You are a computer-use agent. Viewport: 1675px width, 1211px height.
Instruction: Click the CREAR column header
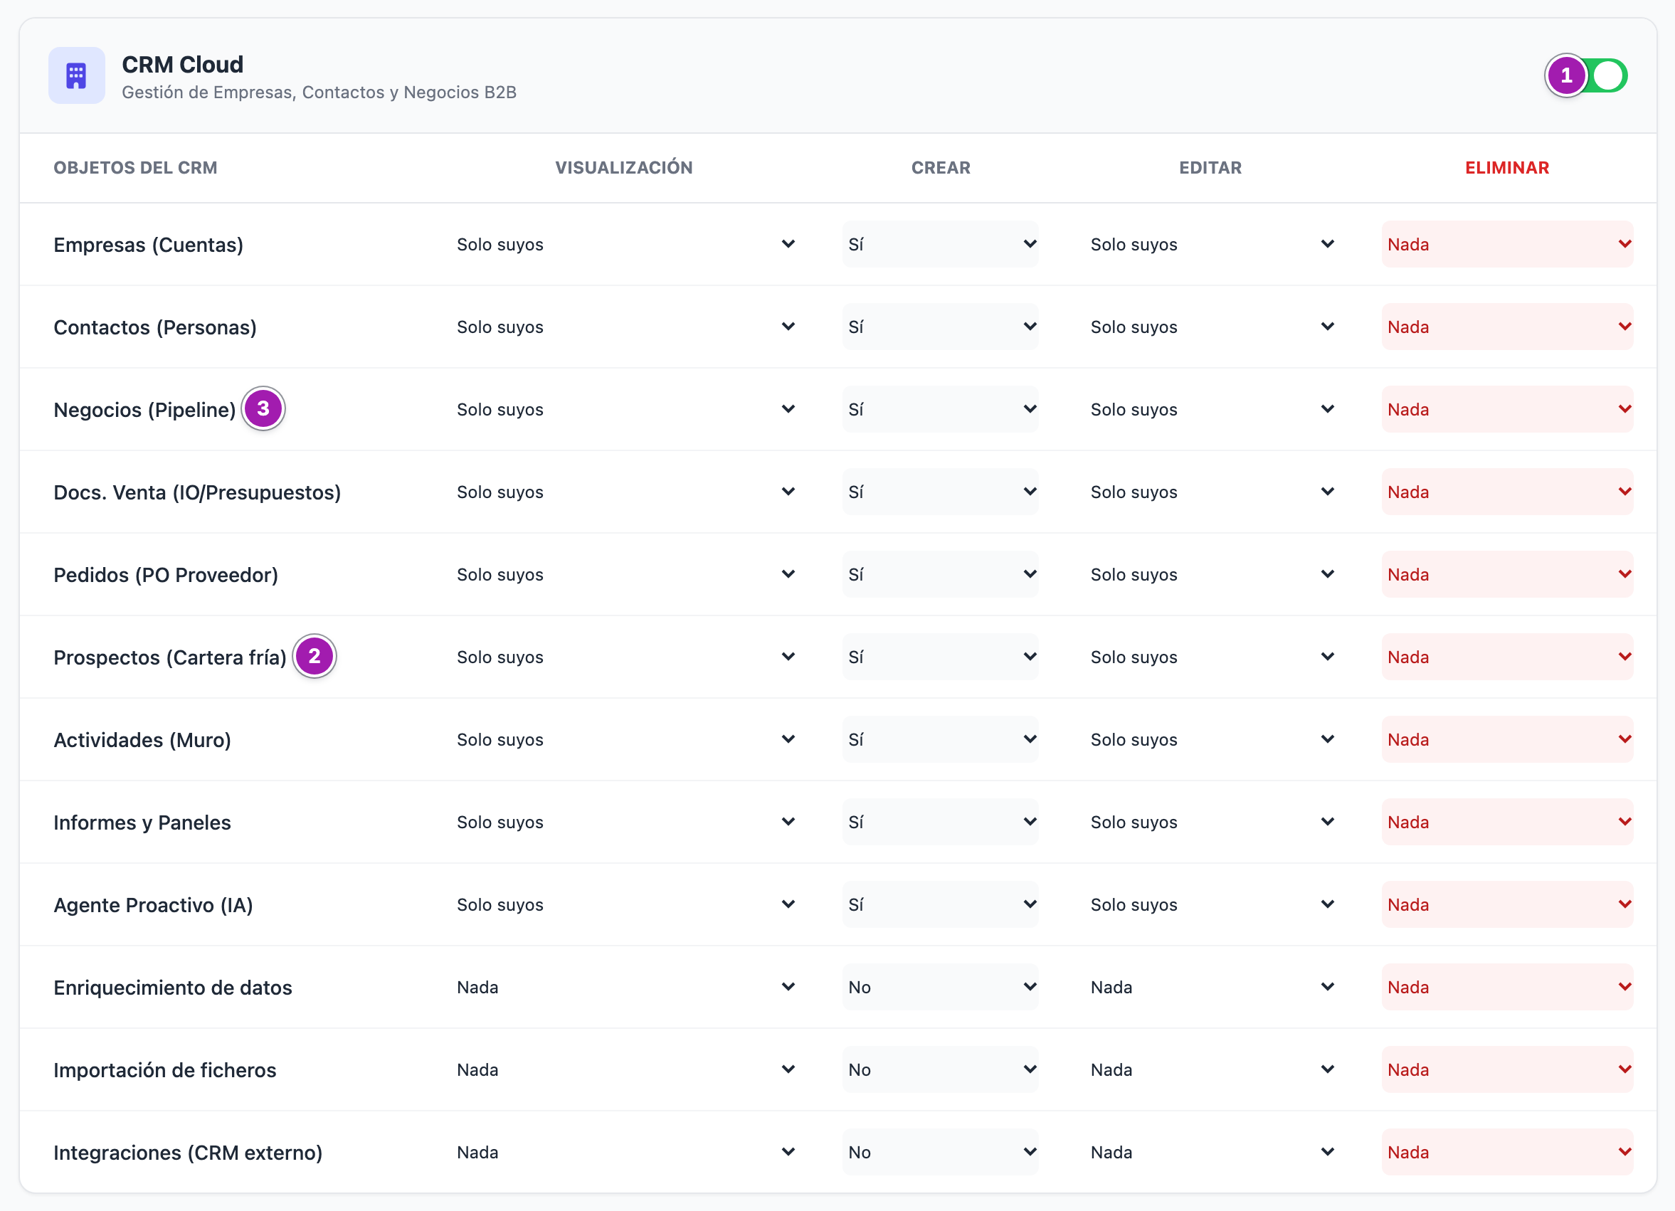click(941, 168)
